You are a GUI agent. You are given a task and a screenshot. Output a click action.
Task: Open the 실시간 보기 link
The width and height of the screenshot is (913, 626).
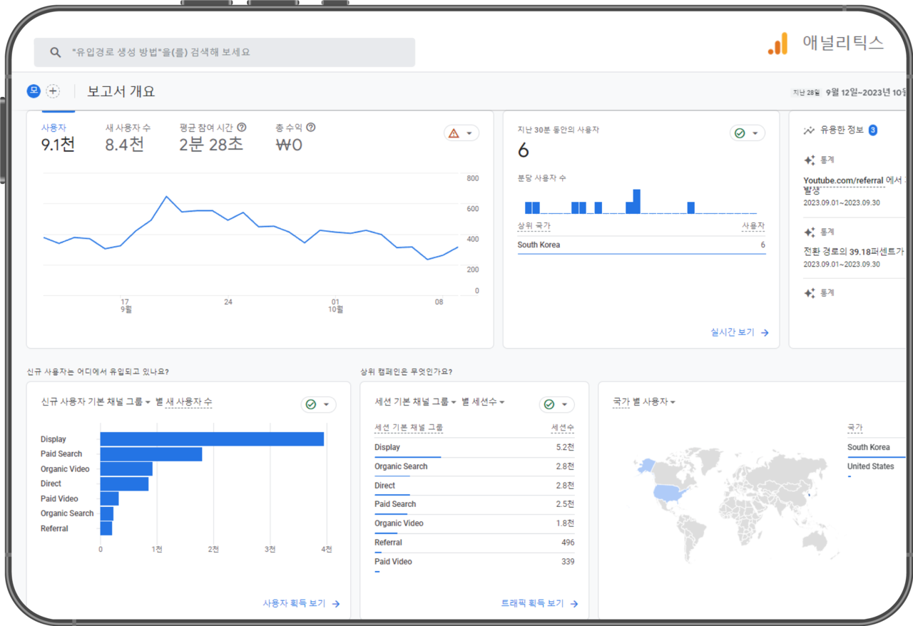point(739,332)
